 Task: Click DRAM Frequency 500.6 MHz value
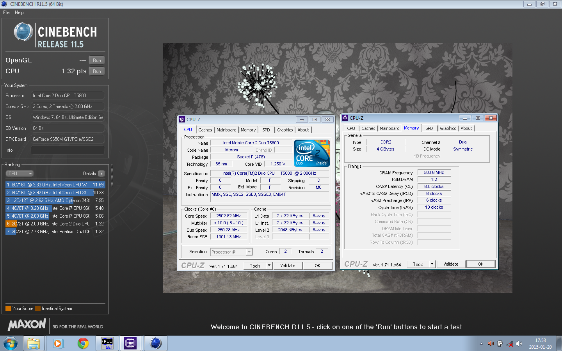point(434,172)
